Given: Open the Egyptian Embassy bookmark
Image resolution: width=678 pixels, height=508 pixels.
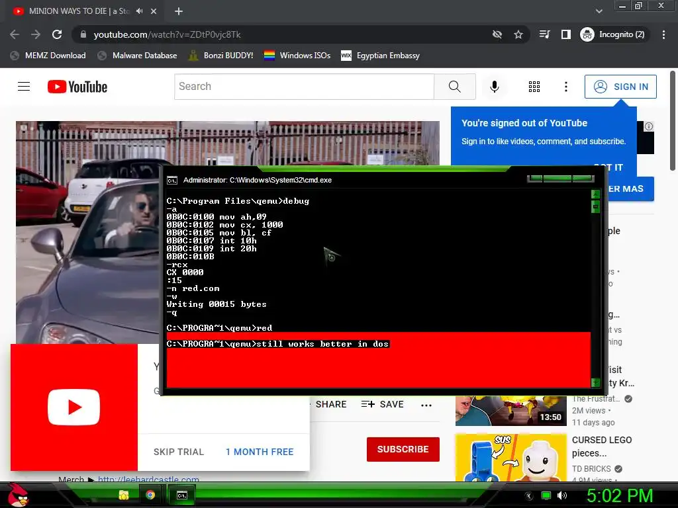Looking at the screenshot, I should [381, 56].
